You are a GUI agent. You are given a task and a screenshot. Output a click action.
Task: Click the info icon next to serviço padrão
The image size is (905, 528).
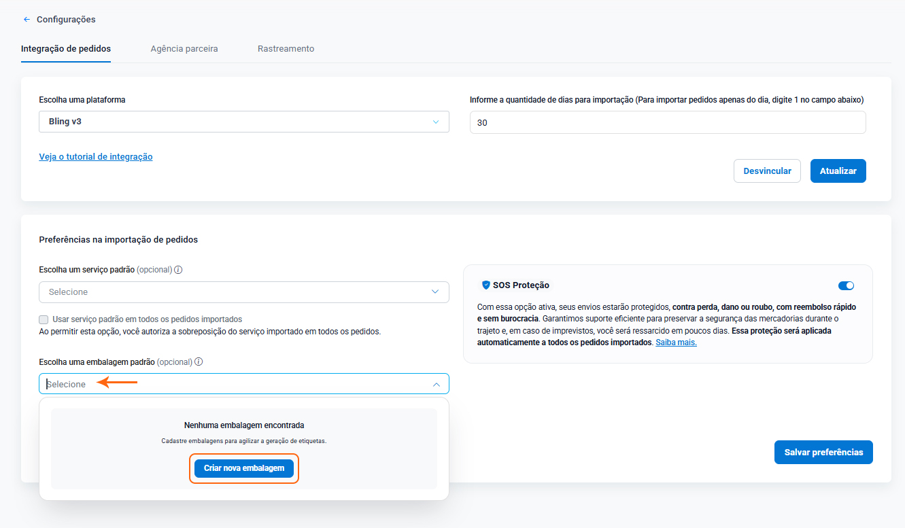coord(178,270)
